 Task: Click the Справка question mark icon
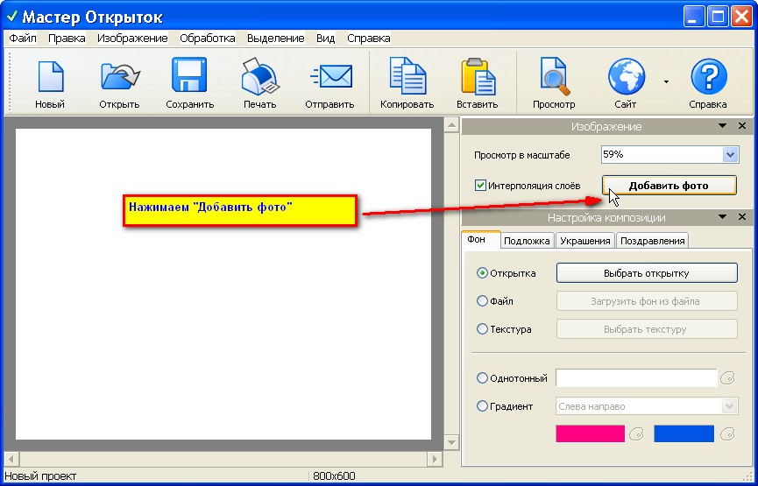(x=708, y=76)
